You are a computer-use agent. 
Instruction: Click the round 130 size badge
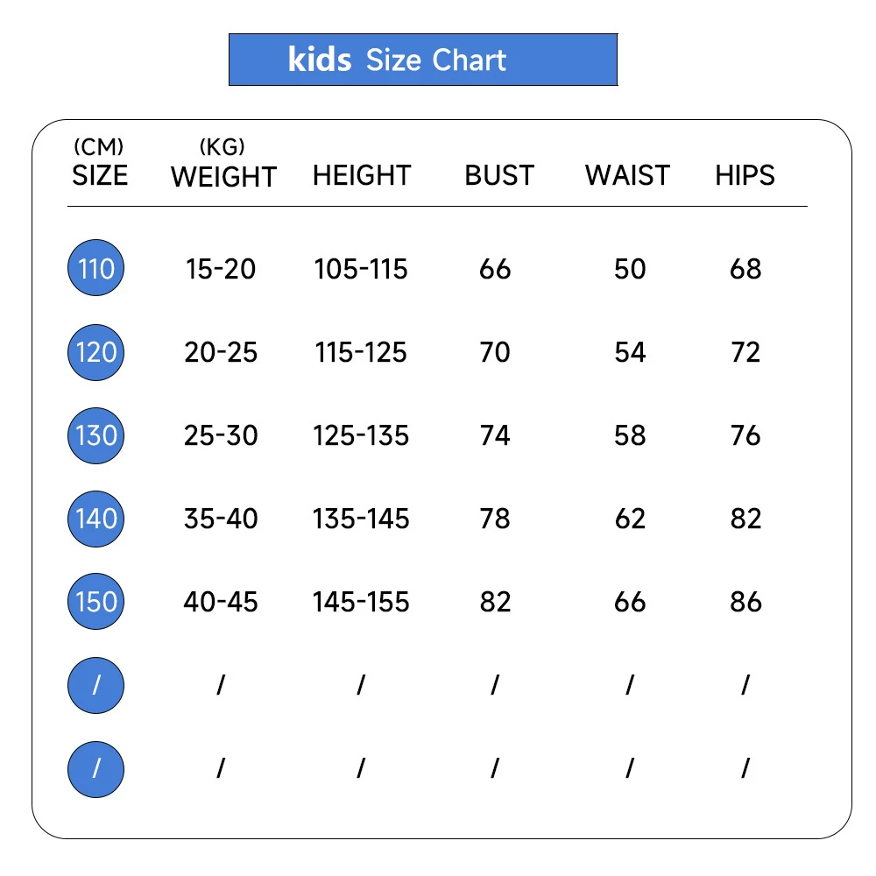tap(96, 435)
